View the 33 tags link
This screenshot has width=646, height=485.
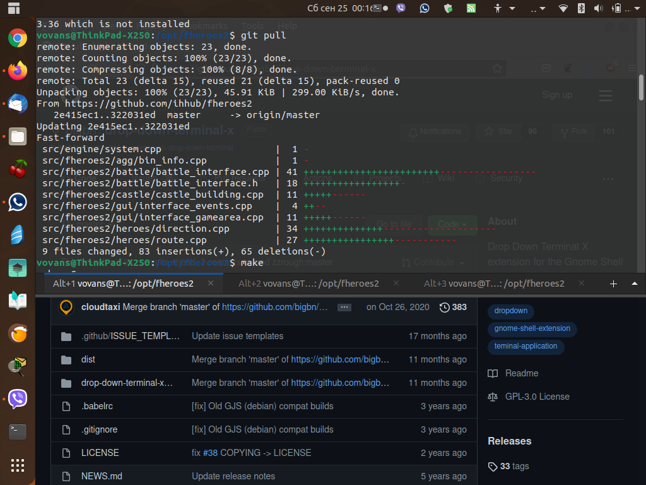tap(508, 467)
